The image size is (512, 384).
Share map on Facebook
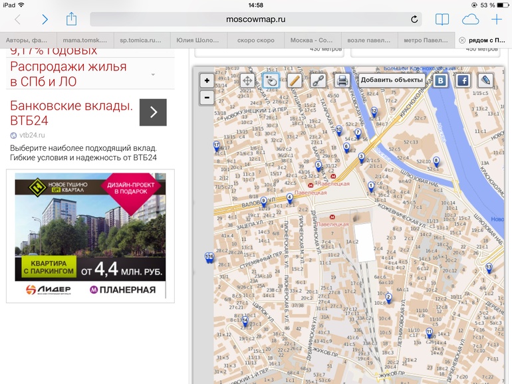click(x=463, y=80)
